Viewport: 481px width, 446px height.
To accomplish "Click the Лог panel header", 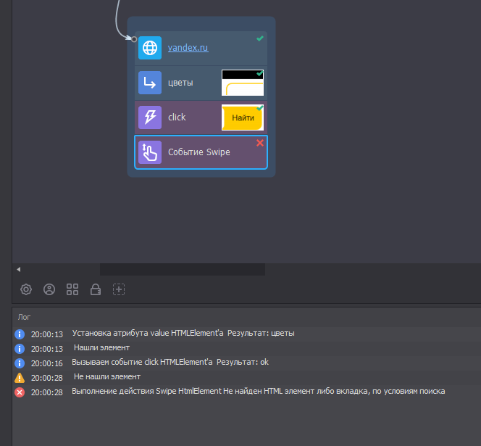I will pos(24,317).
